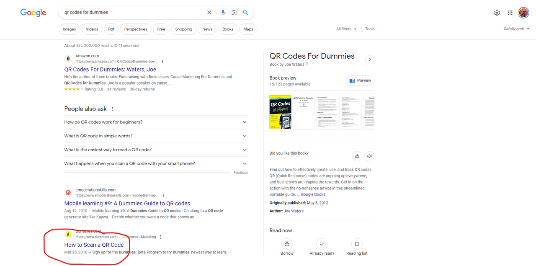Click the Google logo
Image resolution: width=536 pixels, height=266 pixels.
(33, 13)
